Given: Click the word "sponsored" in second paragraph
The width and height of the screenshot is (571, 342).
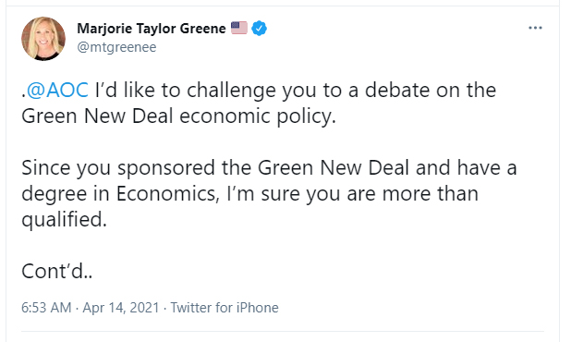Looking at the screenshot, I should click(x=166, y=168).
